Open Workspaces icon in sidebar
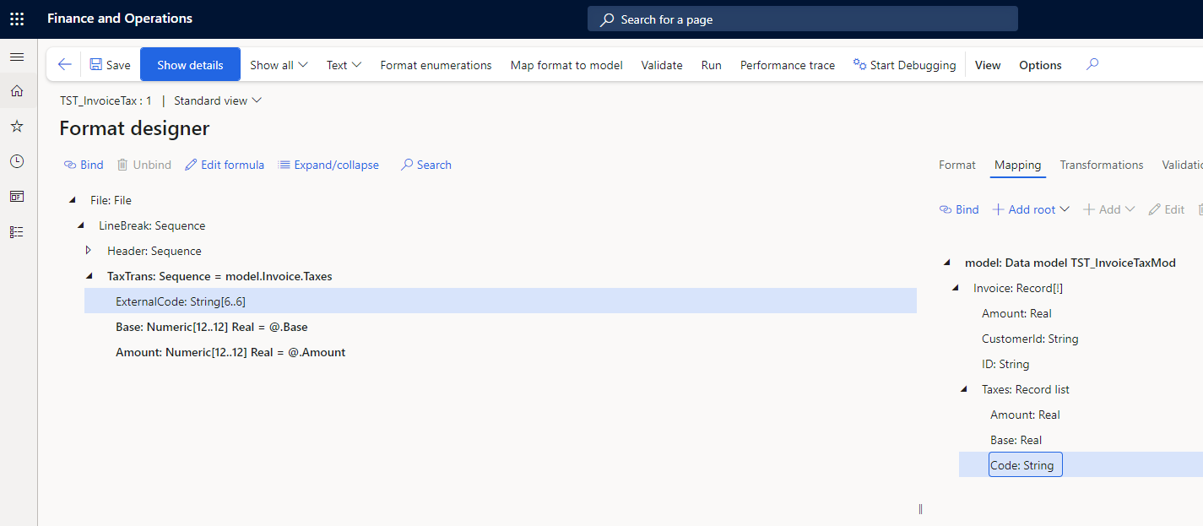The width and height of the screenshot is (1203, 526). tap(17, 197)
